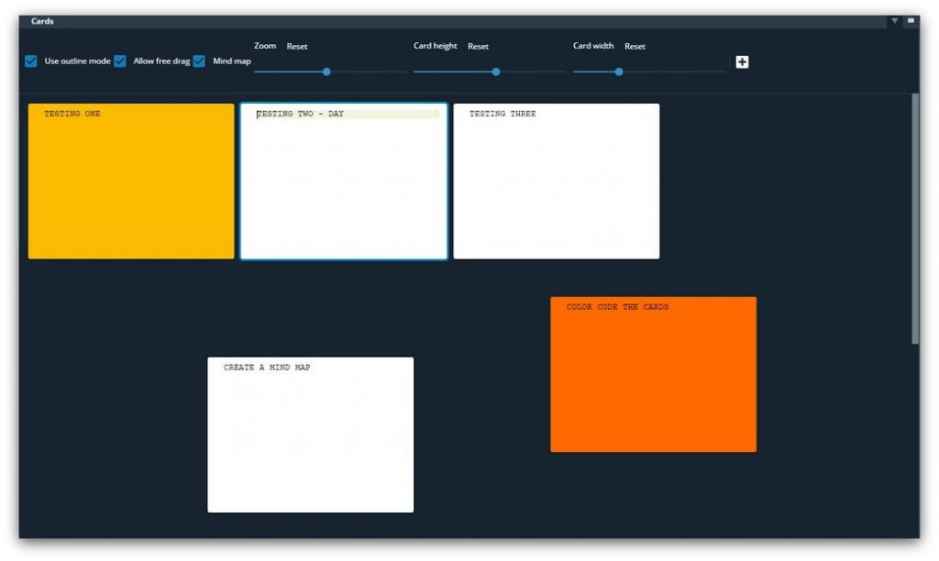Click the vertical scrollbar on the right
This screenshot has width=939, height=561.
pyautogui.click(x=914, y=218)
